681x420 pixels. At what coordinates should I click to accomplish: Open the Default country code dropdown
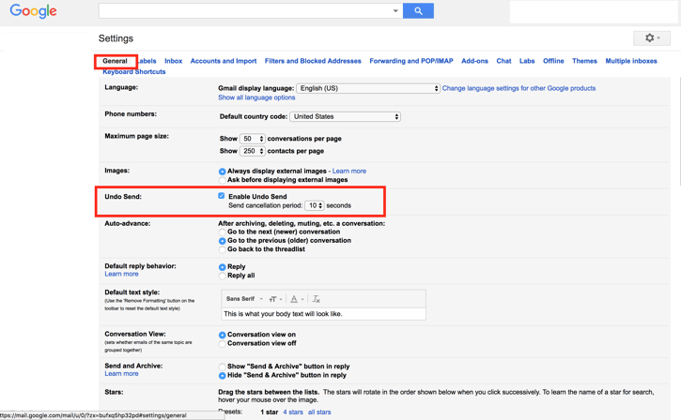(345, 116)
